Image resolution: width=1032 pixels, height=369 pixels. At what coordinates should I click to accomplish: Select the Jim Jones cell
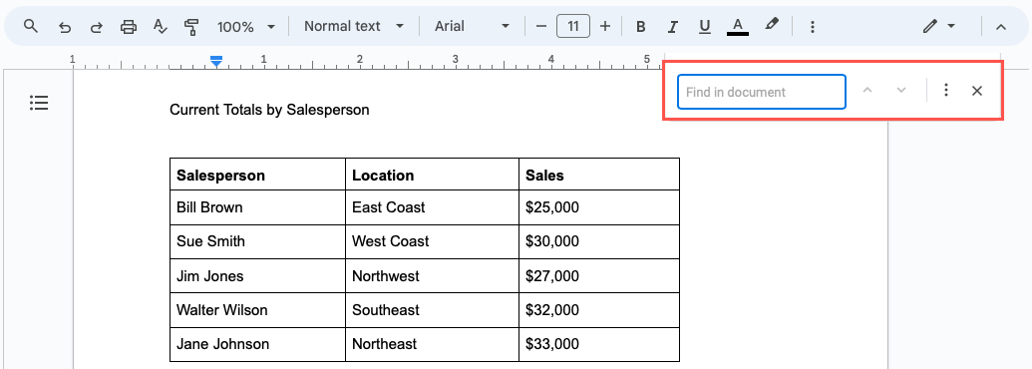(257, 275)
